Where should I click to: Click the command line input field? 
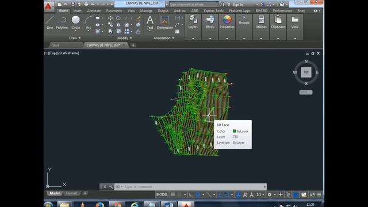(x=190, y=187)
